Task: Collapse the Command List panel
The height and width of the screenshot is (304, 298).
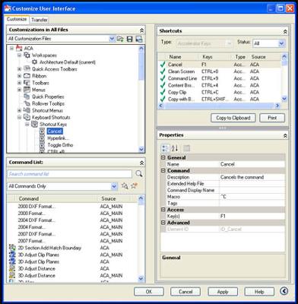Action: tap(141, 163)
